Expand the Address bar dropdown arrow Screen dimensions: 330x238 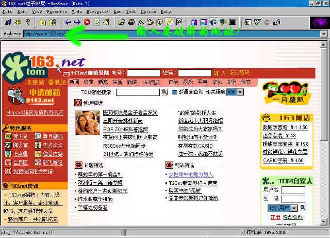click(323, 34)
